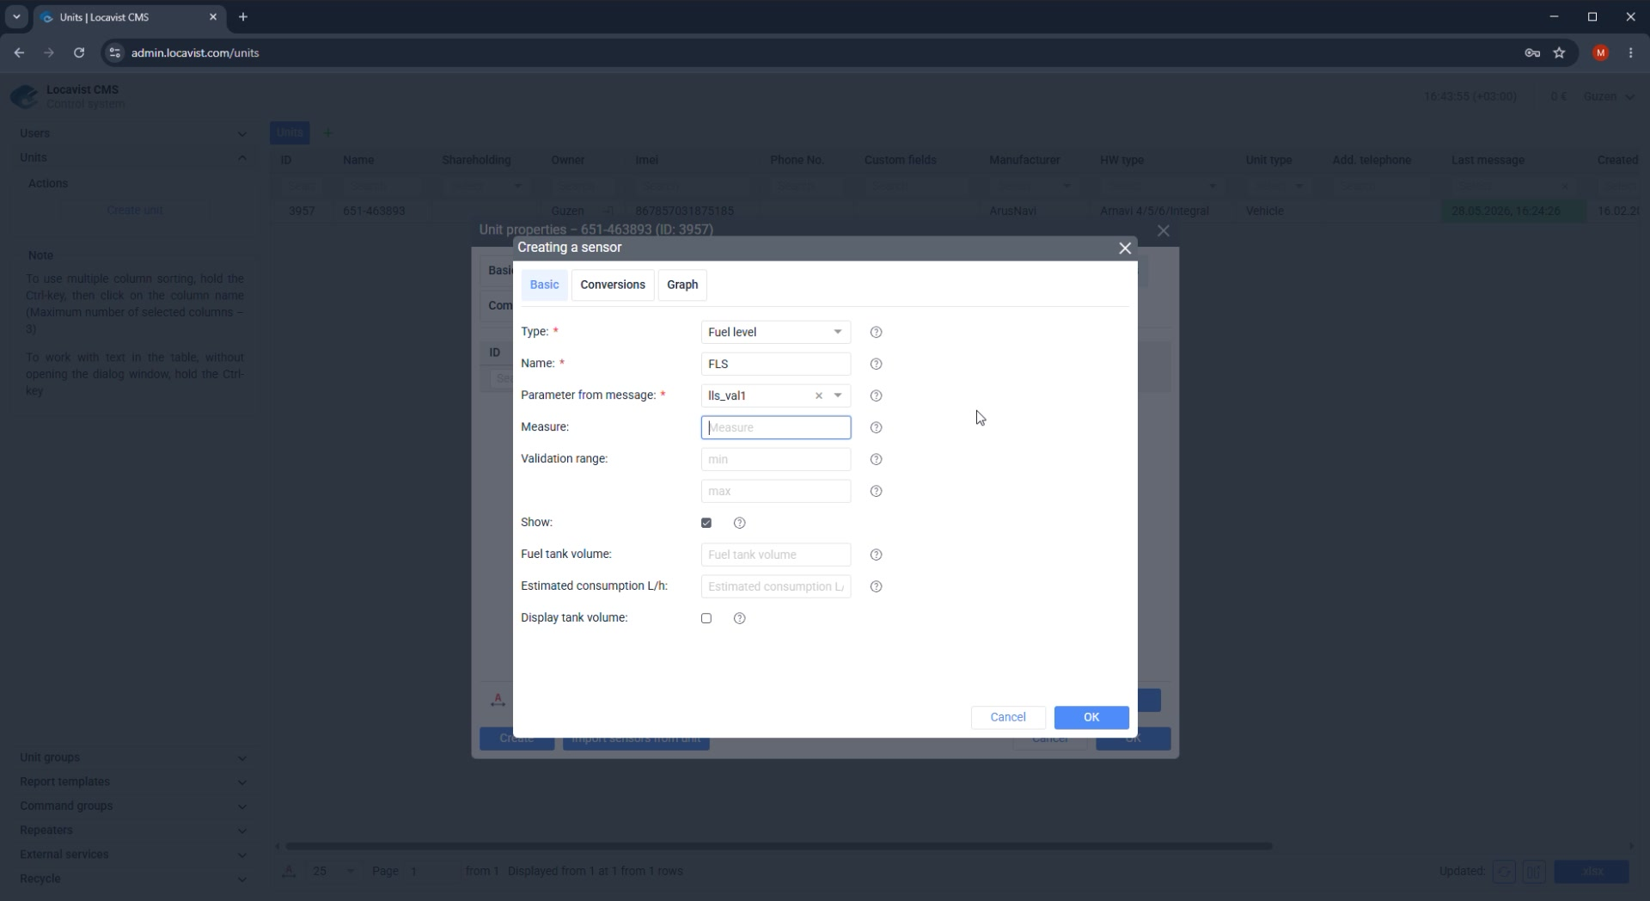Click the address bar URL
1650x901 pixels.
coord(195,53)
